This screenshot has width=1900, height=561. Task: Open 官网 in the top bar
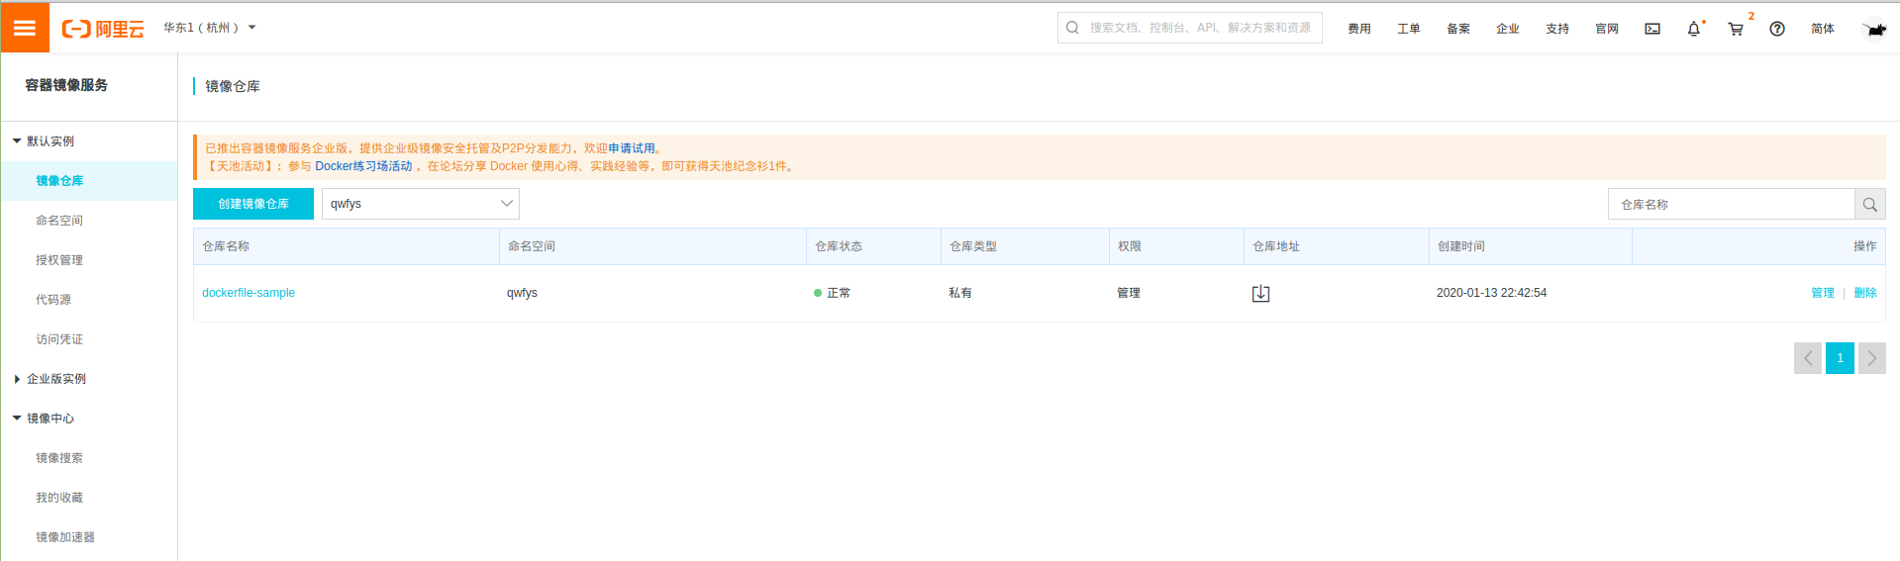click(1607, 29)
